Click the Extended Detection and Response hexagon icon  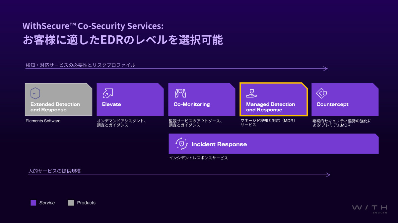pos(35,93)
